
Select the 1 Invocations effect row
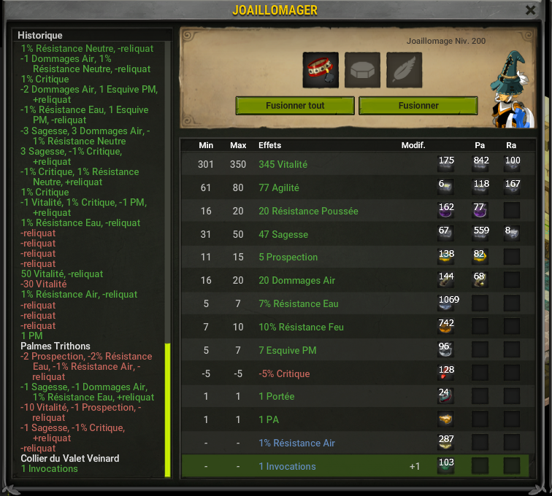355,466
